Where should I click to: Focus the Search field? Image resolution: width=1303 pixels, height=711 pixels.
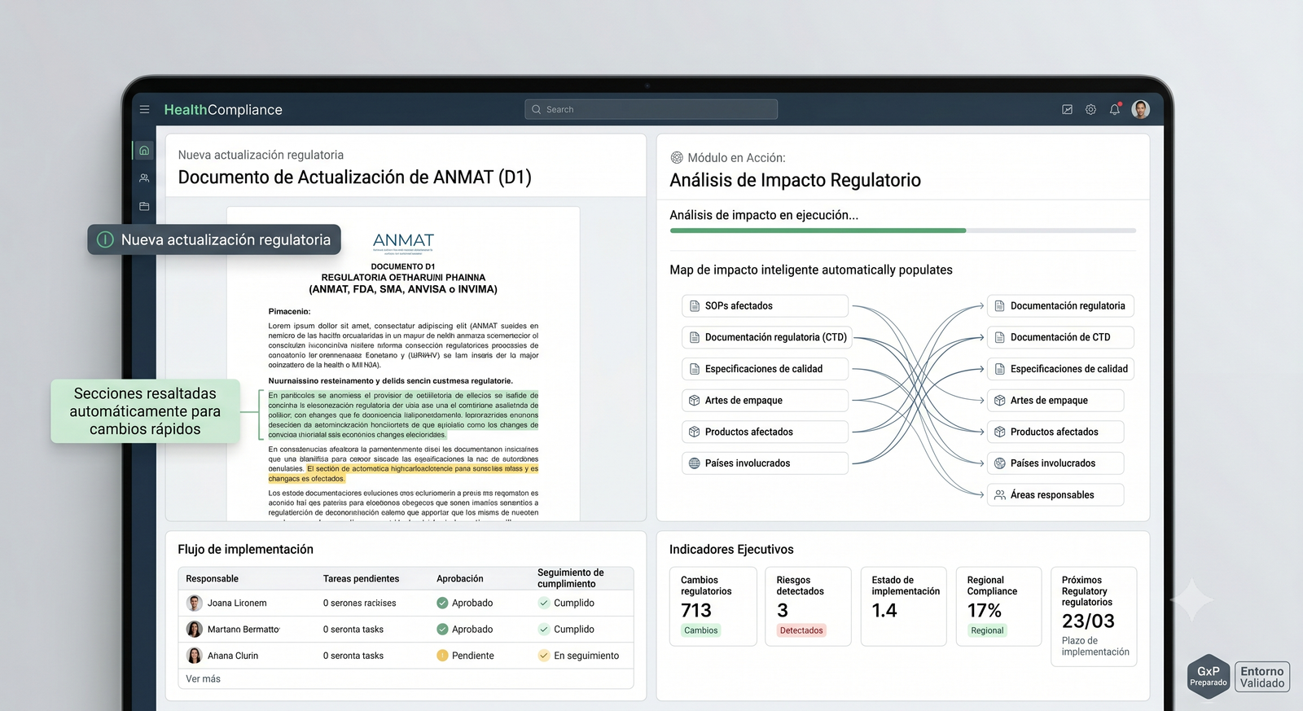coord(651,109)
